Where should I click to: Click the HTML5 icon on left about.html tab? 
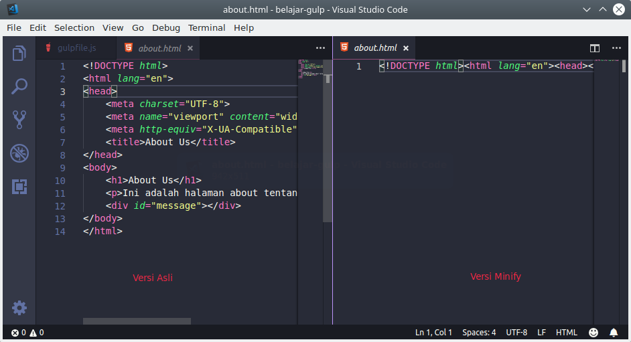pos(129,48)
